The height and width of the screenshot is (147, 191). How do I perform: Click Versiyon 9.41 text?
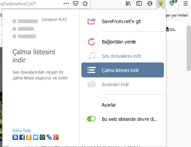coord(54,20)
